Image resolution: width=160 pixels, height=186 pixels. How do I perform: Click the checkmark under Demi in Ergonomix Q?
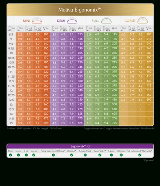pos(19,155)
